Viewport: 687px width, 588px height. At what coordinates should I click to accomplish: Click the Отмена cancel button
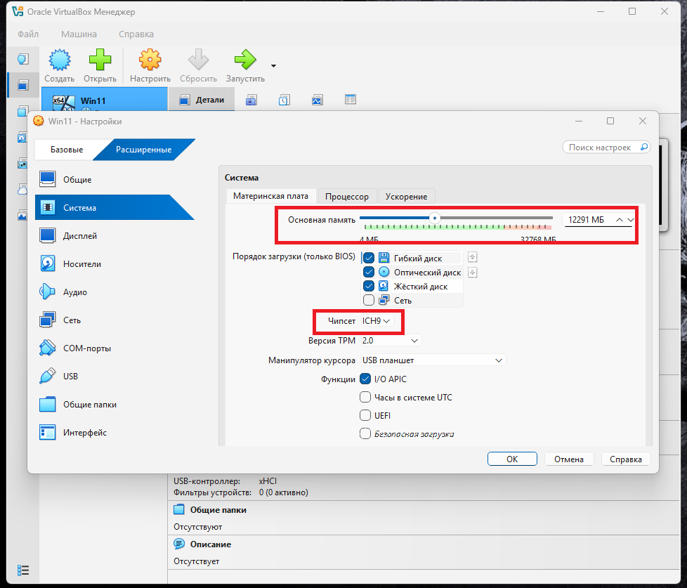(568, 459)
